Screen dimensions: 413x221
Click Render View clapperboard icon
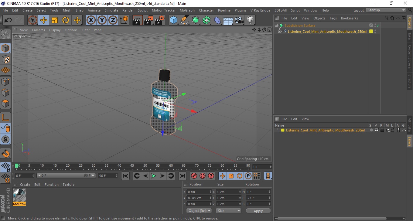138,20
